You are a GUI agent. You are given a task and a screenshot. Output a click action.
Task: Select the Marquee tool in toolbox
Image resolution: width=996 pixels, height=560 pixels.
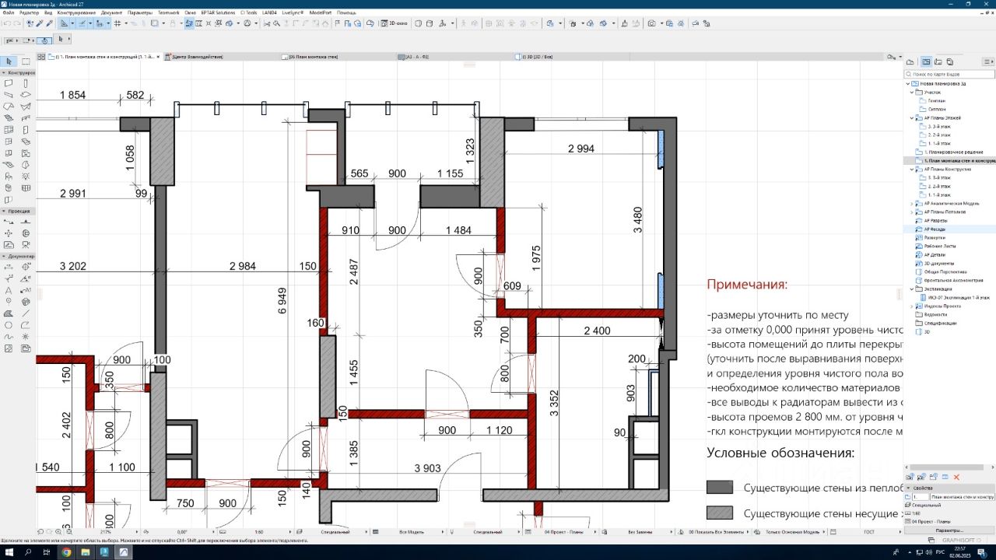tap(26, 61)
